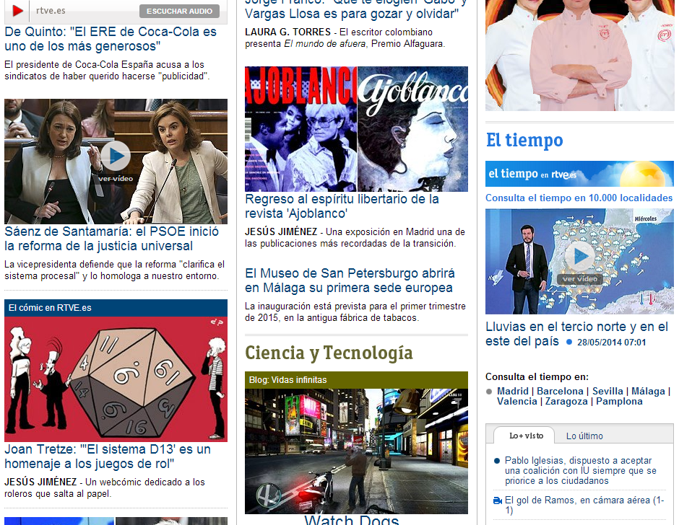Check the weather for Zaragoza
The width and height of the screenshot is (679, 525).
(x=566, y=401)
